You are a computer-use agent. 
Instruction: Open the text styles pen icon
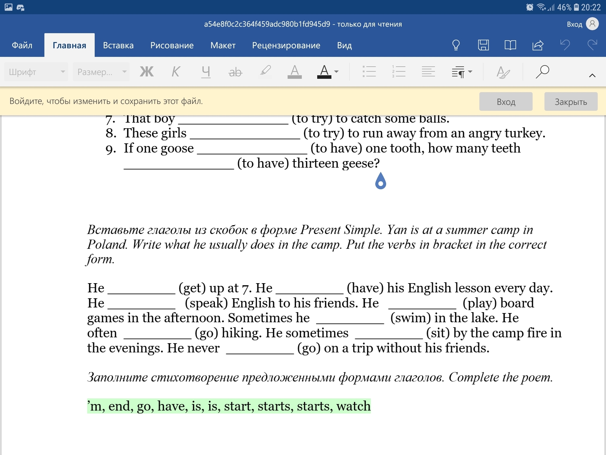coord(503,72)
